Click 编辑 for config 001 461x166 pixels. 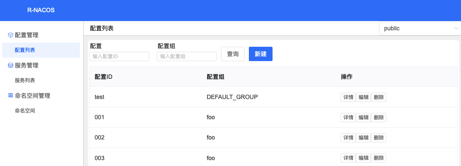pyautogui.click(x=363, y=118)
